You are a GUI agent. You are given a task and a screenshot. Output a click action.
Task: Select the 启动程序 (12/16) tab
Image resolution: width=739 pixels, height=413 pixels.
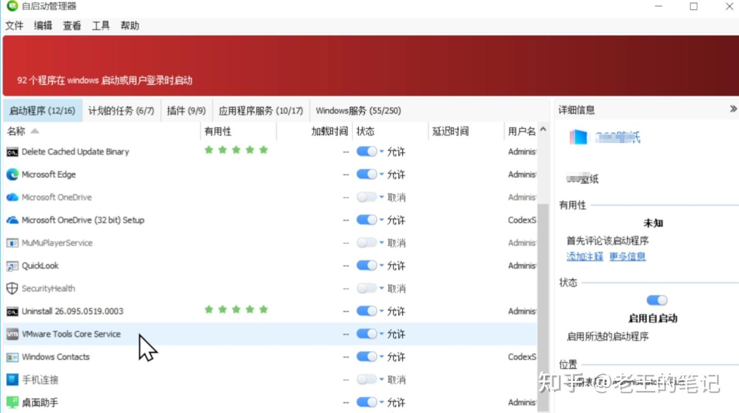point(42,110)
